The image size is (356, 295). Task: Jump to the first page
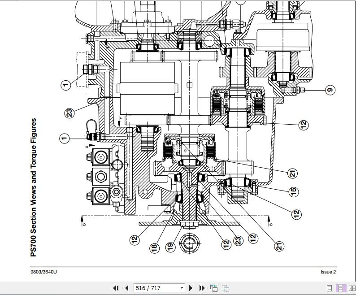pyautogui.click(x=116, y=288)
